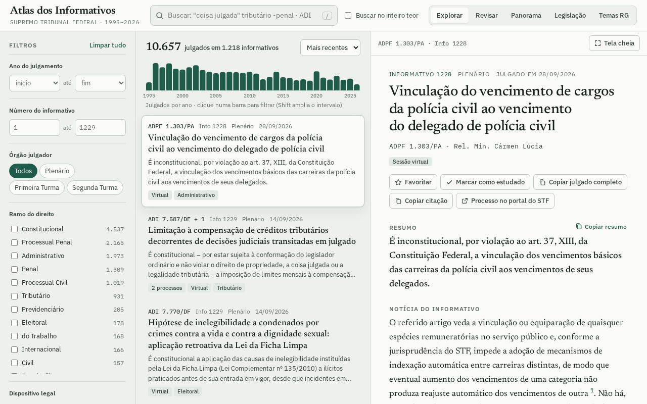Click the external link icon for portal do STF
This screenshot has height=404, width=647.
pos(465,200)
